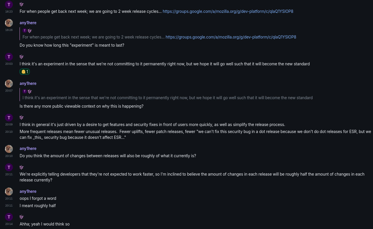Screen dimensions: 373x229
Task: Jump to quoted message about new standard
Action: pos(168,98)
